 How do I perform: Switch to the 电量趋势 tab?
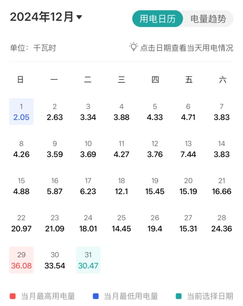[208, 19]
